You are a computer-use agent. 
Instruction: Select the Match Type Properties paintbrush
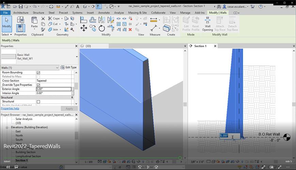tap(43, 30)
